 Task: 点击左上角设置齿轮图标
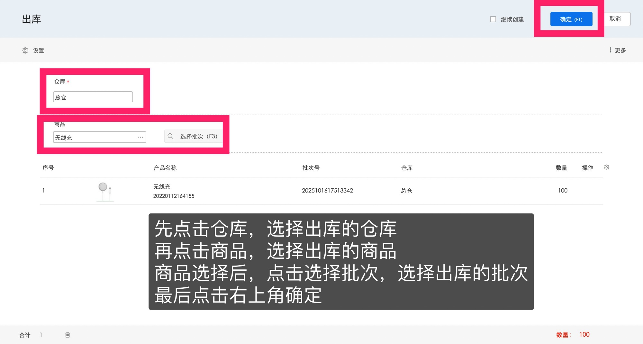(x=25, y=50)
